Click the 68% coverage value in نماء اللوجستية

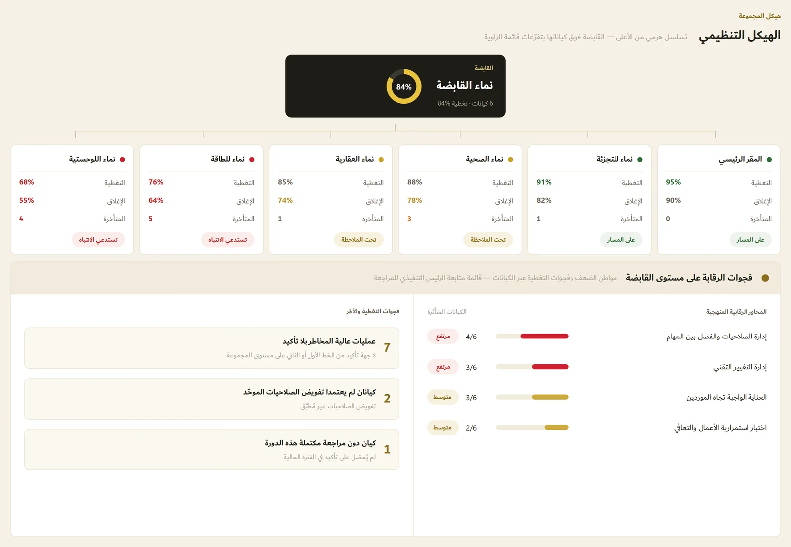27,182
